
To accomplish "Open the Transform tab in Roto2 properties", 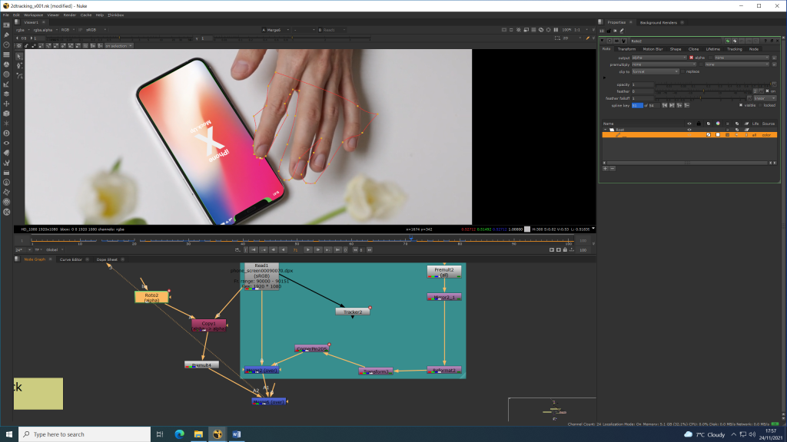I will (x=626, y=49).
